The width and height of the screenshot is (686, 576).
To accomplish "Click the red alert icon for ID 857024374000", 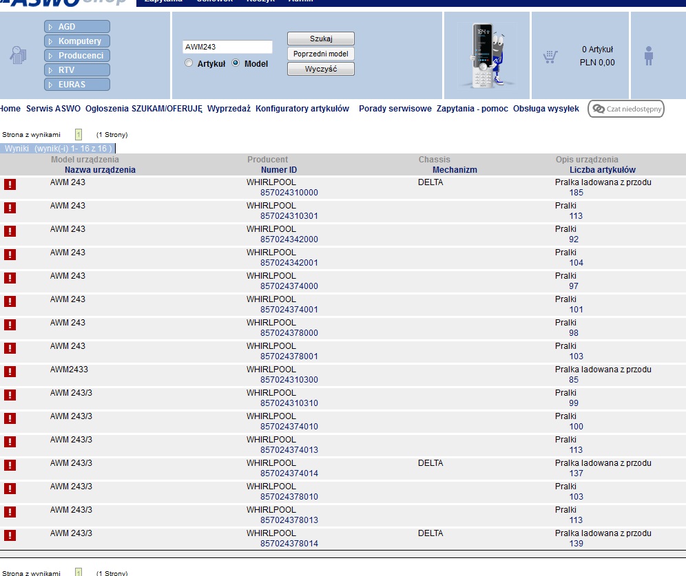I will coord(10,278).
